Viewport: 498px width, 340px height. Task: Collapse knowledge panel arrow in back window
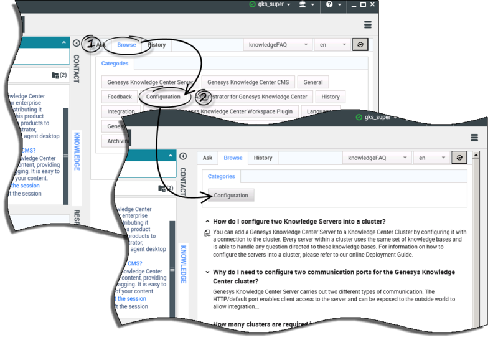click(76, 43)
